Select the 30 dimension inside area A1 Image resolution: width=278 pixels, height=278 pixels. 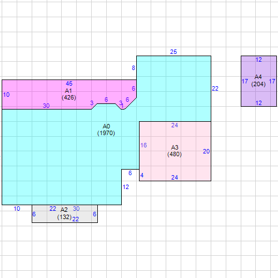point(46,106)
